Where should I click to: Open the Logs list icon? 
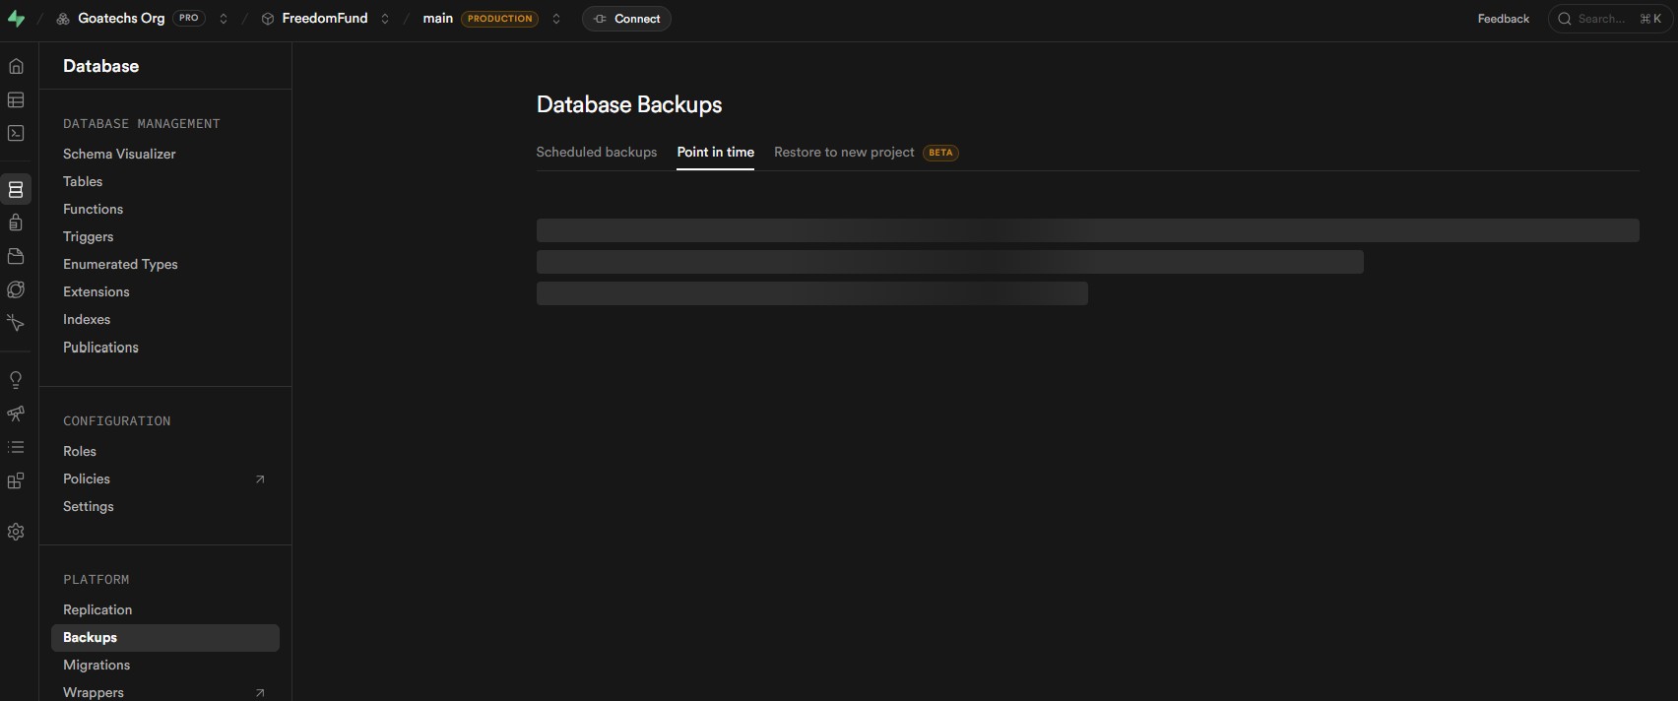[x=16, y=447]
